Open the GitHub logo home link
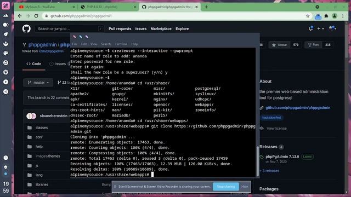Viewport: 351px width, 197px height. tap(26, 29)
